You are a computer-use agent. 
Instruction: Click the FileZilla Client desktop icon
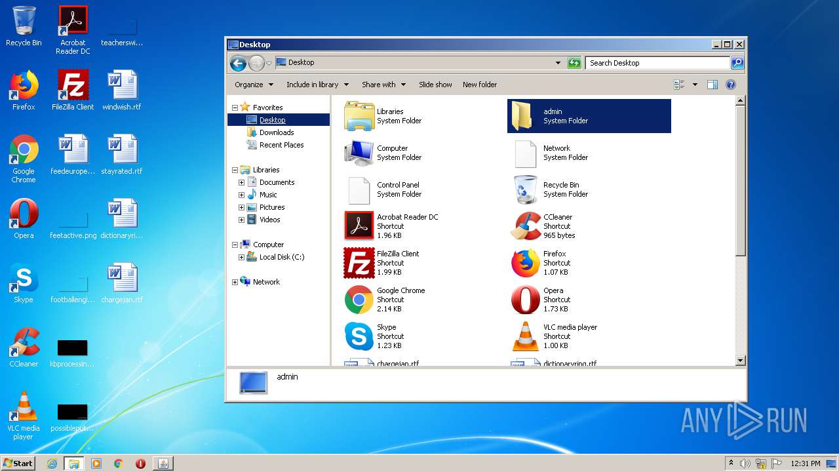coord(73,90)
